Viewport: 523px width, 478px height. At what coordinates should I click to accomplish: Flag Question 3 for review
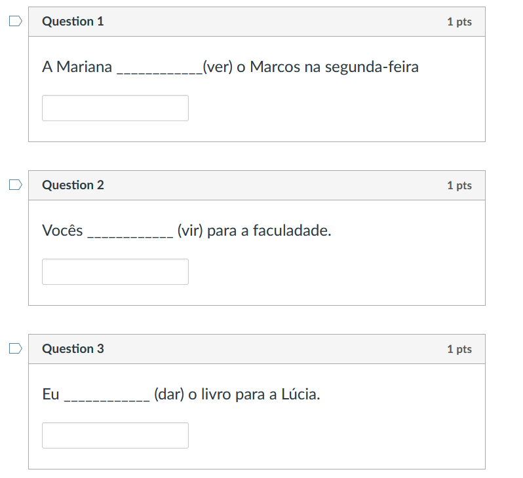point(16,349)
